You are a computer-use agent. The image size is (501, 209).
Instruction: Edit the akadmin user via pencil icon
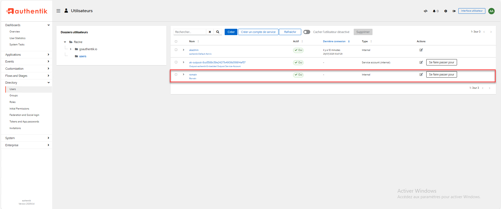(421, 50)
